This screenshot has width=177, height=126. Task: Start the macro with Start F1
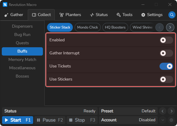(x=17, y=120)
